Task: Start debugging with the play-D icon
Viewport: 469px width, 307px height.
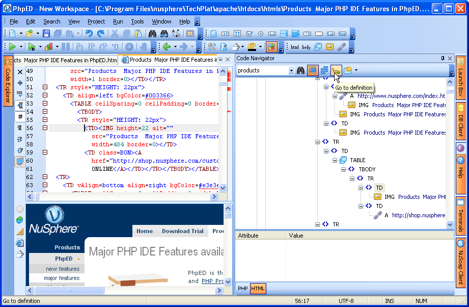Action: 32,47
